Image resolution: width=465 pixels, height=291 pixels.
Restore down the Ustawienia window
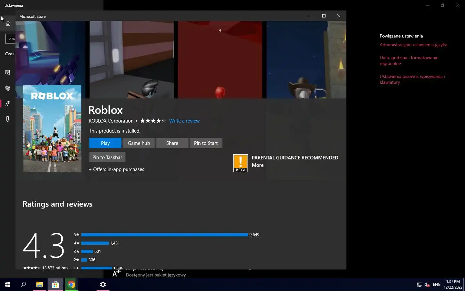tap(443, 5)
